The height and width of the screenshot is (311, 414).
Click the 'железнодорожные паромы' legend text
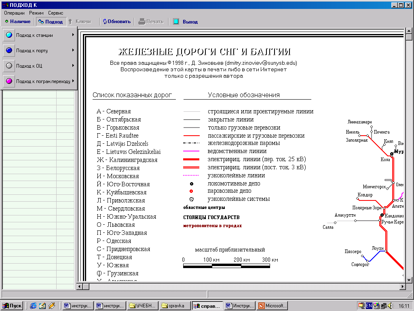coord(244,143)
